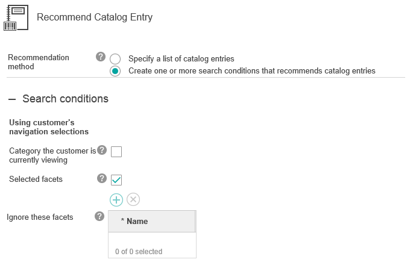407x271 pixels.
Task: Click the Selected facets label
Action: tap(36, 179)
